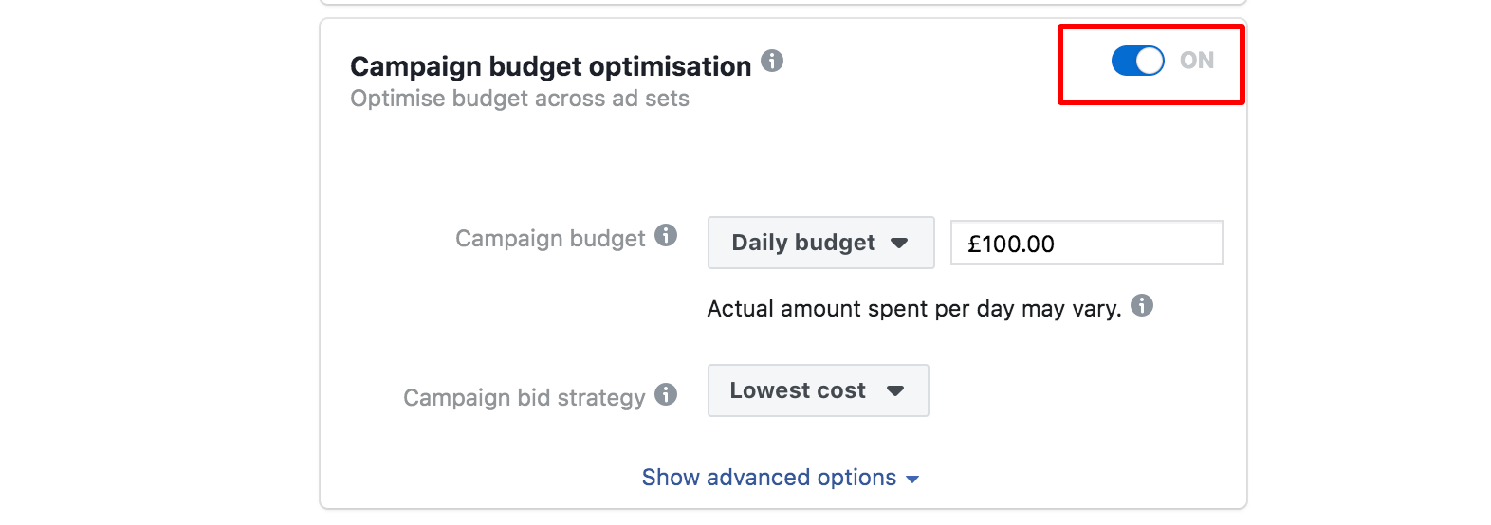Click 'Actual amount spent per day may vary' text
The image size is (1491, 525).
[x=913, y=309]
